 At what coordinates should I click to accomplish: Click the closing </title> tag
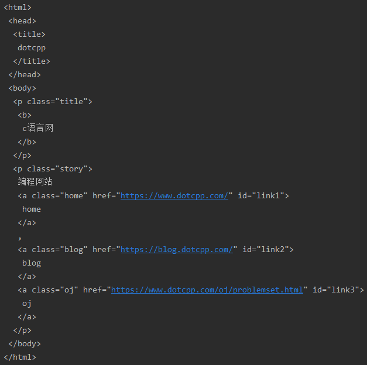tap(32, 61)
